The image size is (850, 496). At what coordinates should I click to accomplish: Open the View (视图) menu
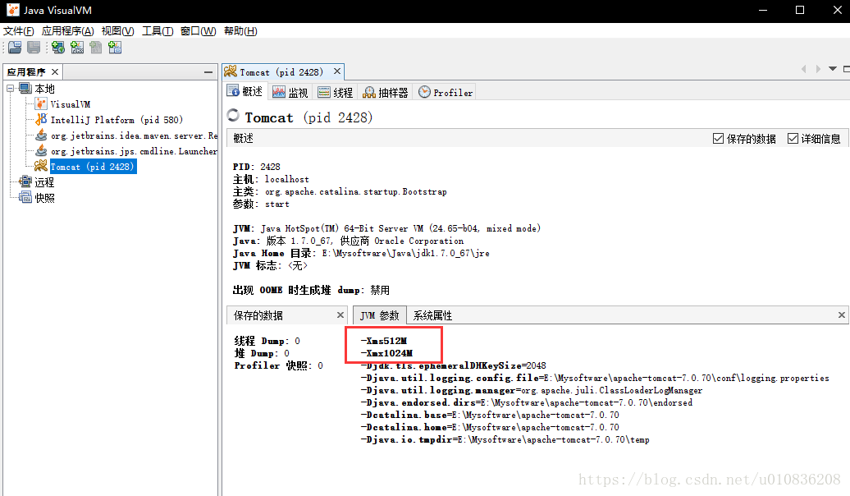click(117, 31)
